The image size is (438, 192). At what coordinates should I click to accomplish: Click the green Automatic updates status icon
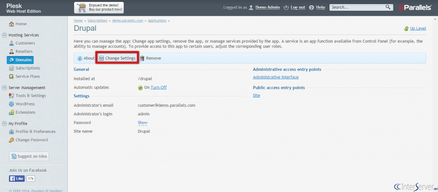point(140,88)
